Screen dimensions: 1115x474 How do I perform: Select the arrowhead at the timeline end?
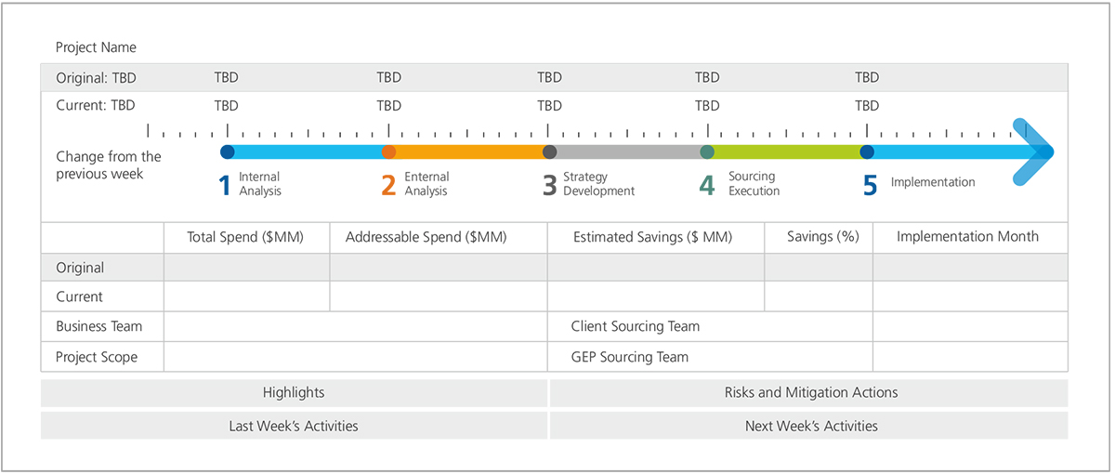[1033, 151]
